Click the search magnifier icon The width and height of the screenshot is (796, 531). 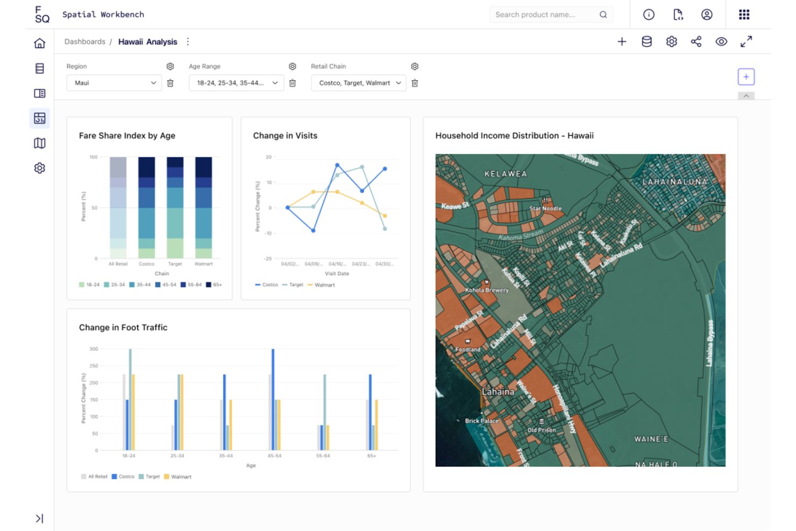click(603, 15)
